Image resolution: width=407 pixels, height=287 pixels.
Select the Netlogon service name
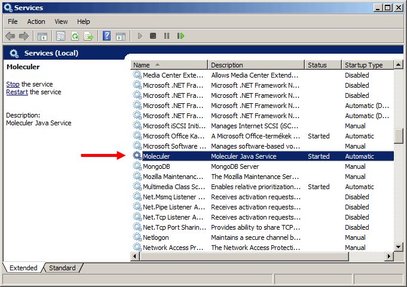pyautogui.click(x=156, y=237)
